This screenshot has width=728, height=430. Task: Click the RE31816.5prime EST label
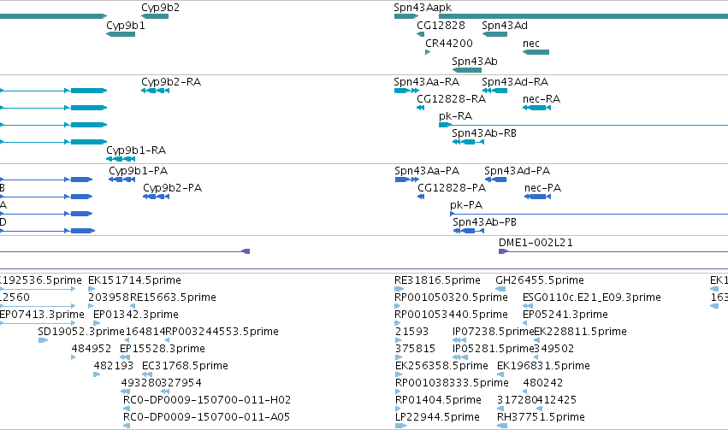click(x=437, y=280)
